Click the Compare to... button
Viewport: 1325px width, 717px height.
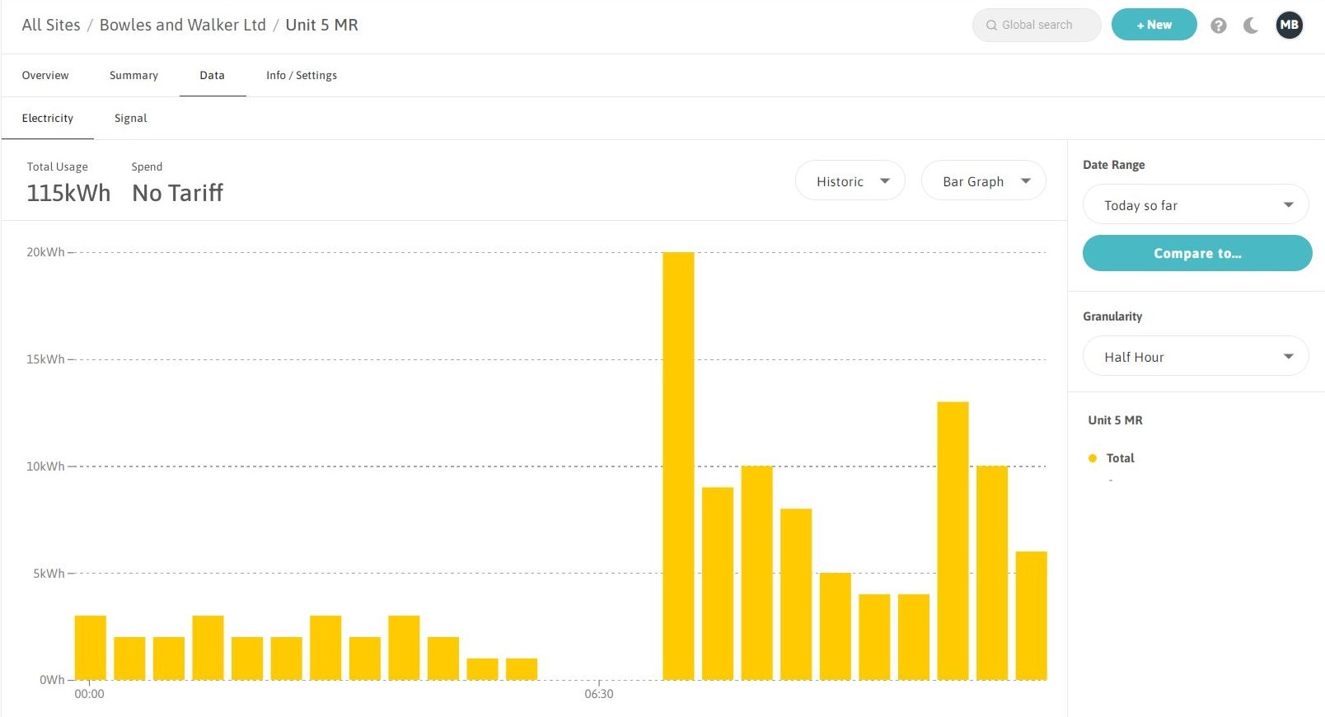tap(1197, 253)
